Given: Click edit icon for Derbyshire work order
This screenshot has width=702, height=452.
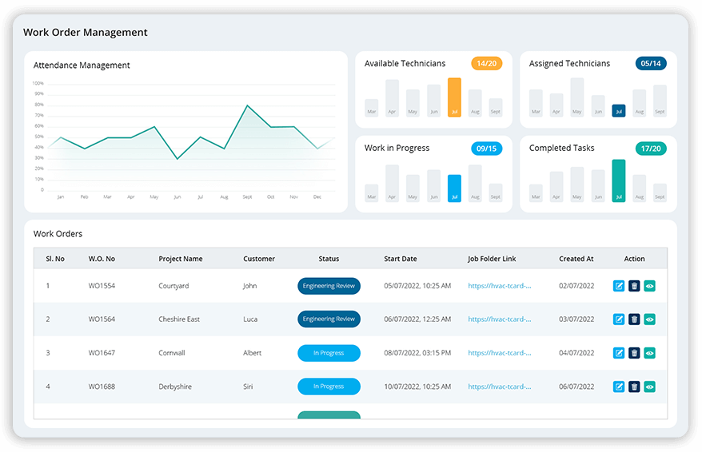Looking at the screenshot, I should coord(619,387).
